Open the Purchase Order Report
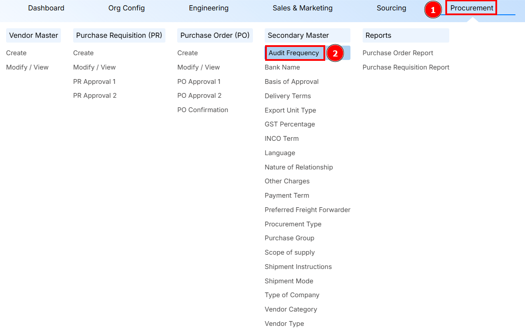525x335 pixels. [398, 53]
